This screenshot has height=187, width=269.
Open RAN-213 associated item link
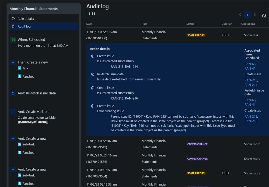pyautogui.click(x=251, y=80)
